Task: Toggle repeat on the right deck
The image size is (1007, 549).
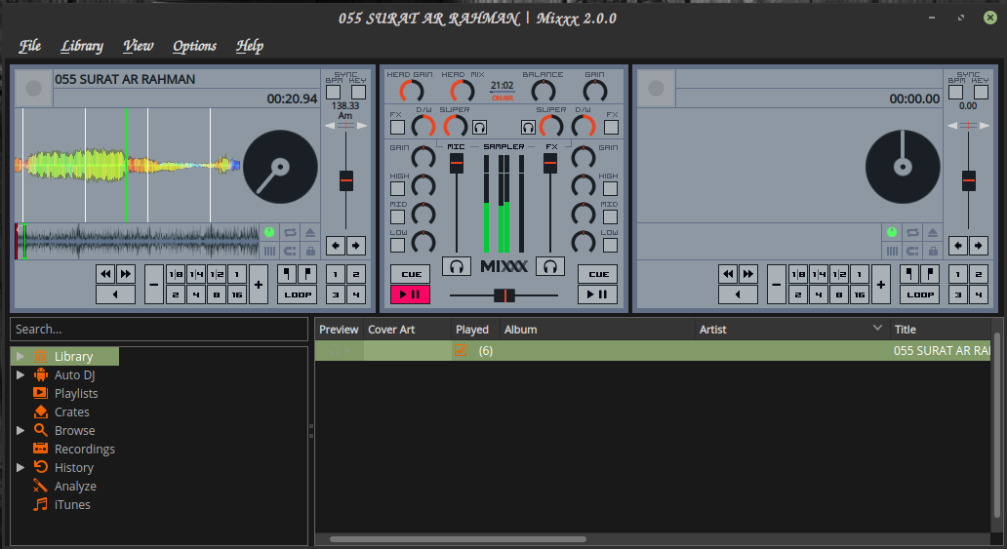Action: click(912, 232)
